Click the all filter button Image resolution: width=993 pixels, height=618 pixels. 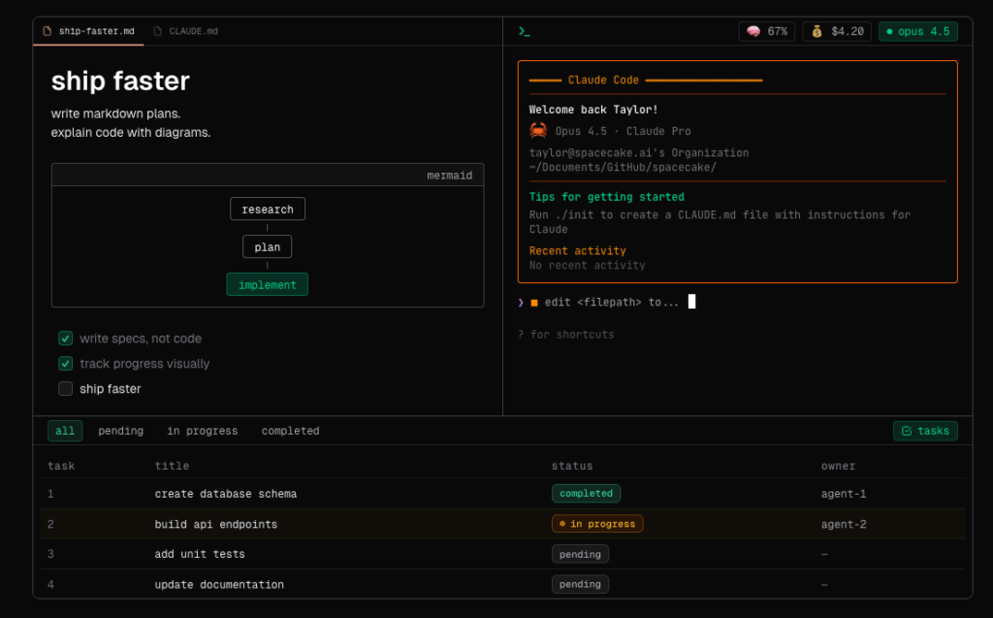coord(65,430)
